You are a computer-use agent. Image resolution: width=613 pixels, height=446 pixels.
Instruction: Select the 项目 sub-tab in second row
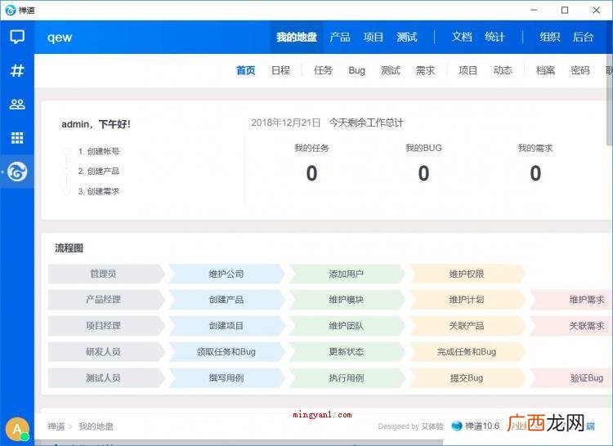click(468, 71)
